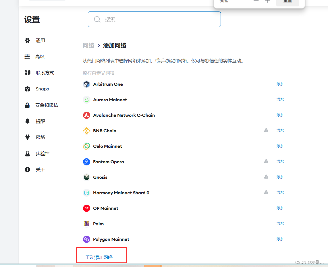Click the General settings gear icon
The height and width of the screenshot is (267, 328).
pos(27,40)
